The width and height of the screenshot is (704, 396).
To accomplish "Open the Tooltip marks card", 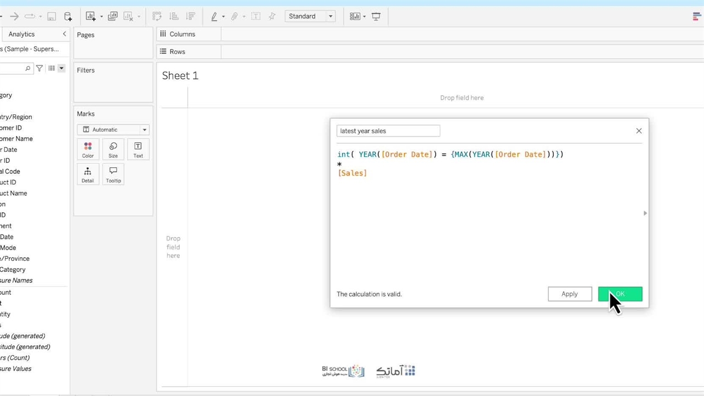I will [113, 174].
